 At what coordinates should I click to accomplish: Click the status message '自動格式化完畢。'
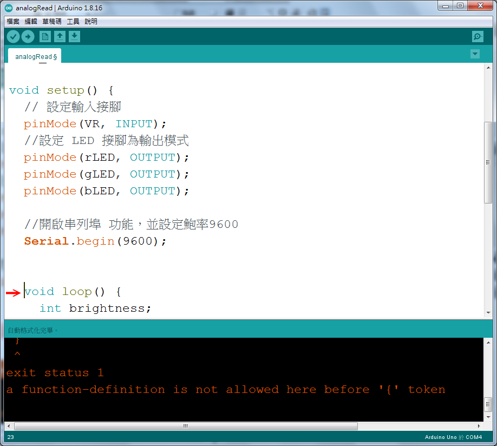click(32, 330)
